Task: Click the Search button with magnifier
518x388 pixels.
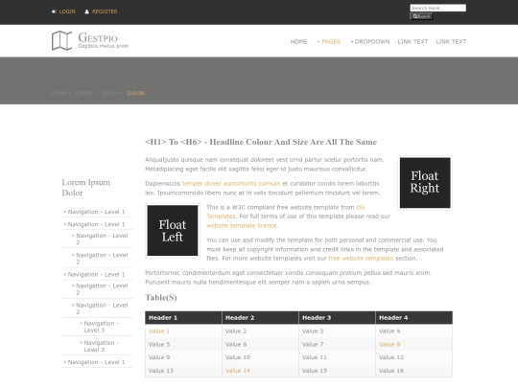Action: (x=421, y=16)
